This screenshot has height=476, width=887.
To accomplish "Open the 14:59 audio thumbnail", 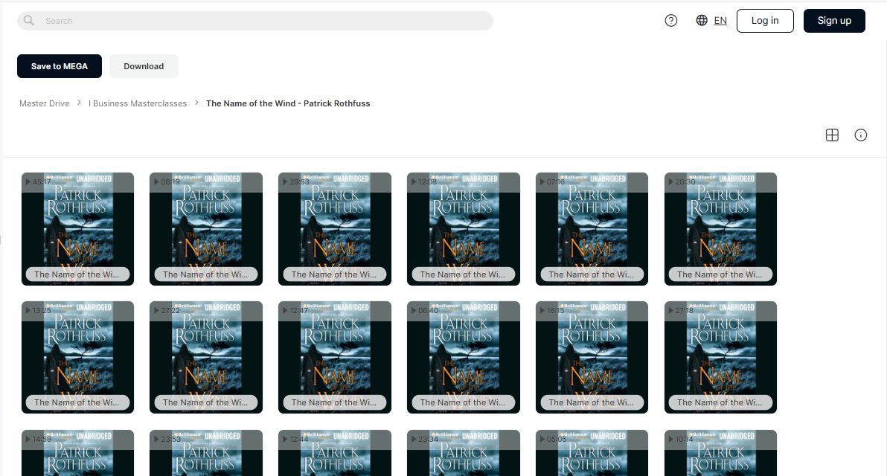I will (77, 453).
